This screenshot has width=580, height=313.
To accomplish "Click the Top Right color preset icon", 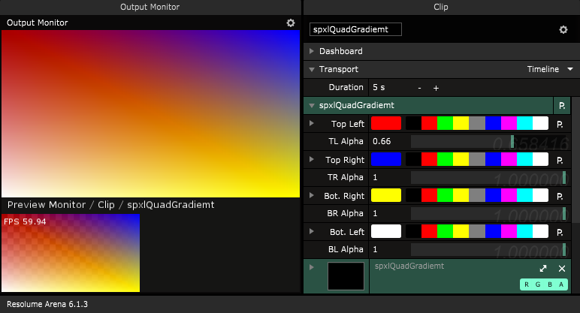I will [x=560, y=160].
